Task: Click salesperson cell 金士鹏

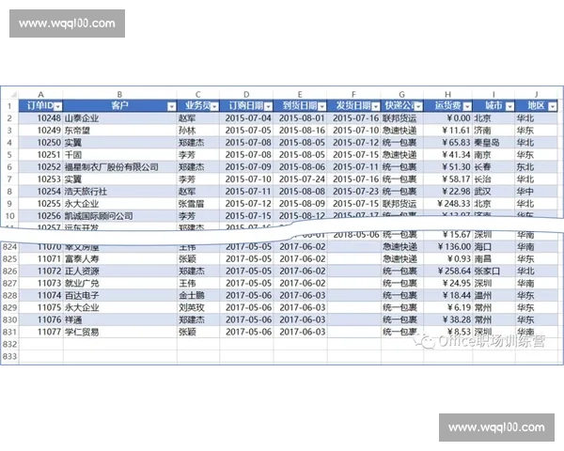Action: [197, 296]
